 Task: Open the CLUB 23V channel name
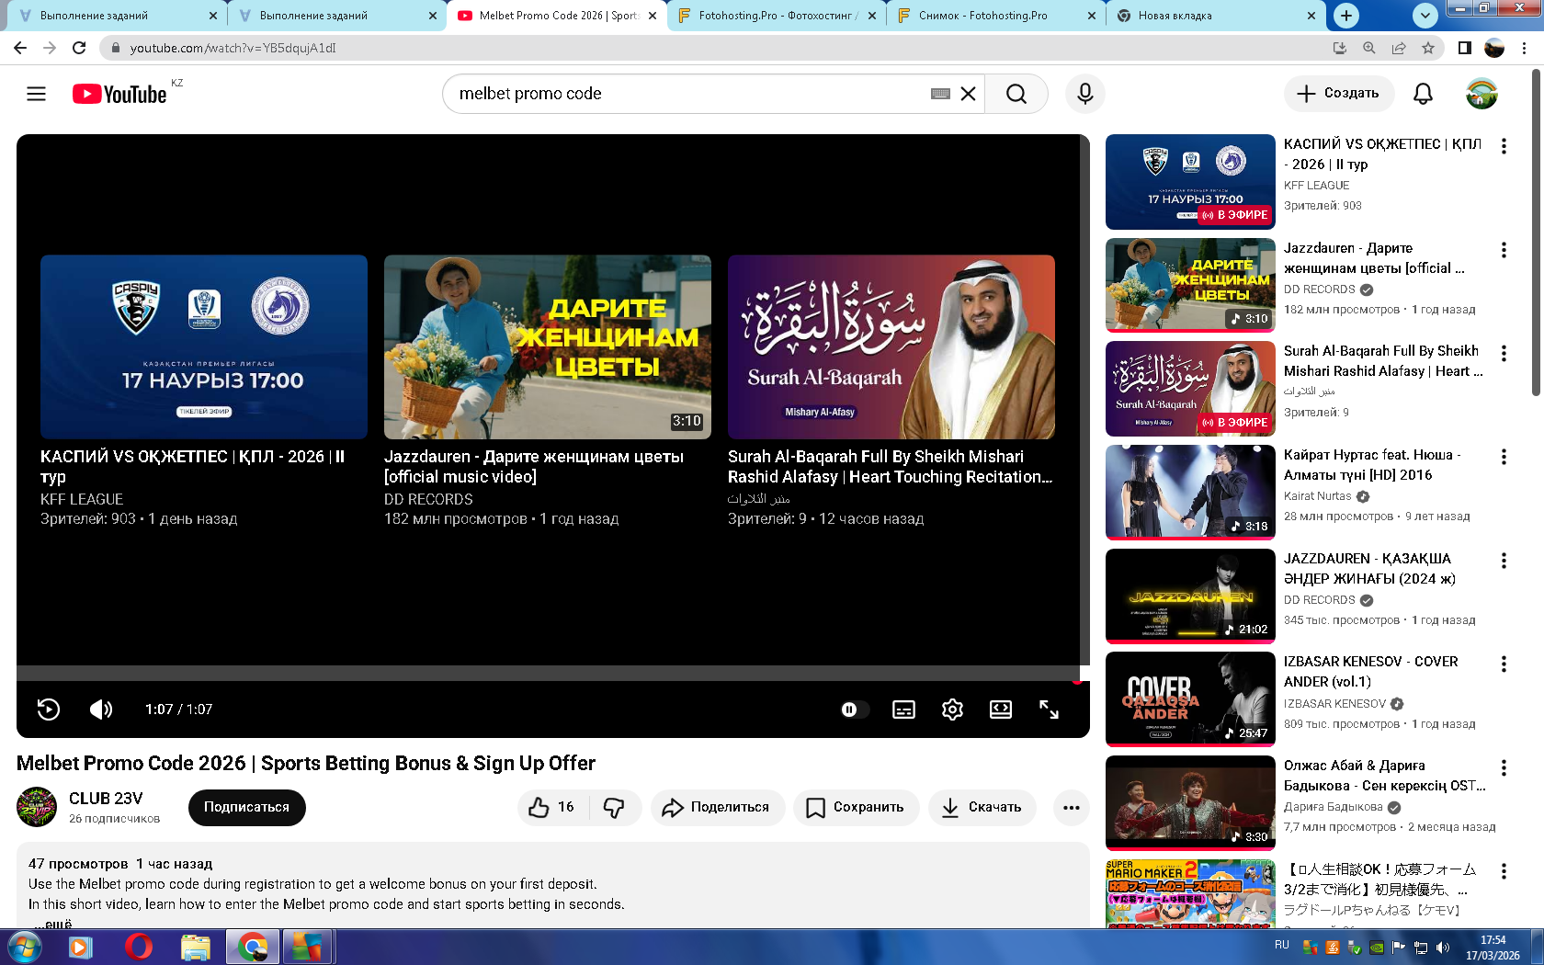pos(106,799)
